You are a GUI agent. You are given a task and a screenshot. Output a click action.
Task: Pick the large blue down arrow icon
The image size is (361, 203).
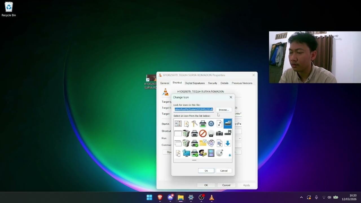click(228, 143)
